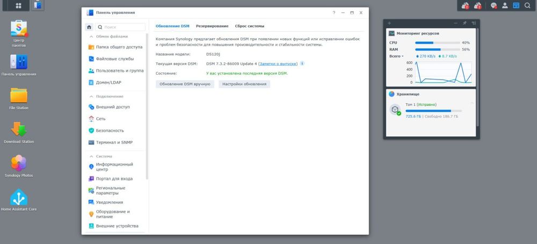
Task: Click the model name value DS120j
Action: (x=213, y=54)
